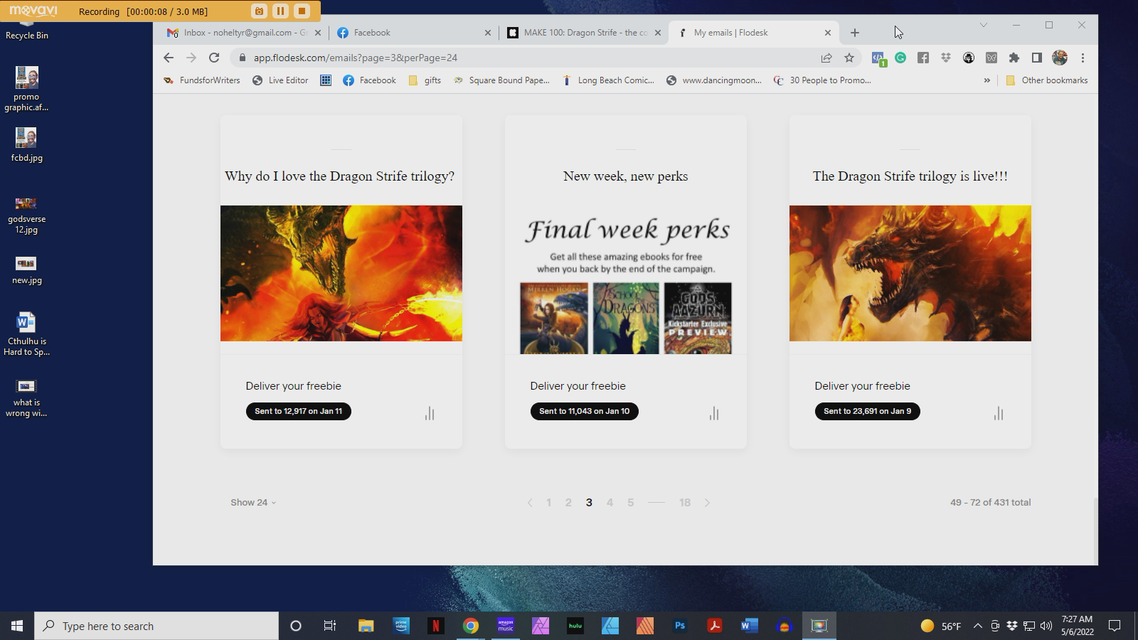View analytics for the Jan 11 email
This screenshot has height=640, width=1138.
coord(430,413)
